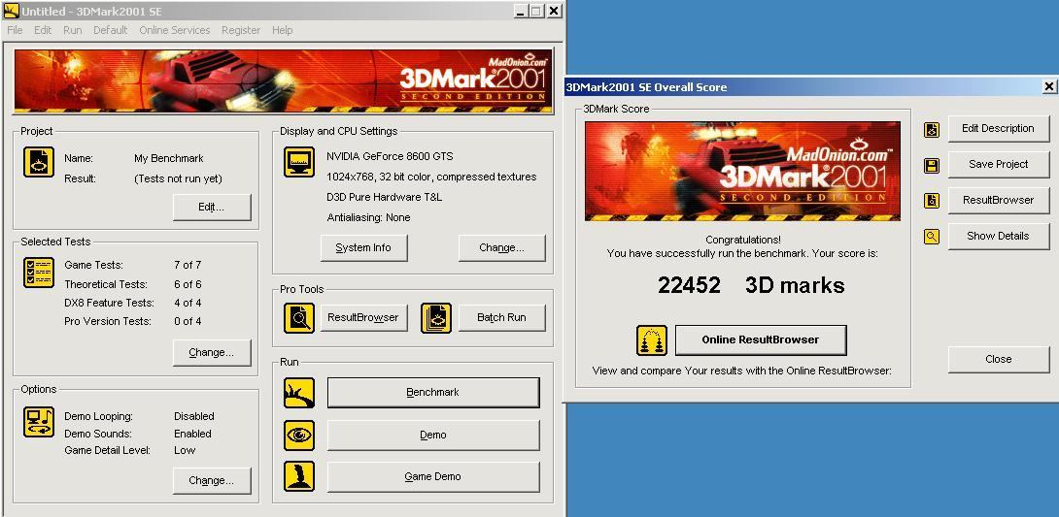The image size is (1059, 517).
Task: Click the Demo button
Action: coord(433,436)
